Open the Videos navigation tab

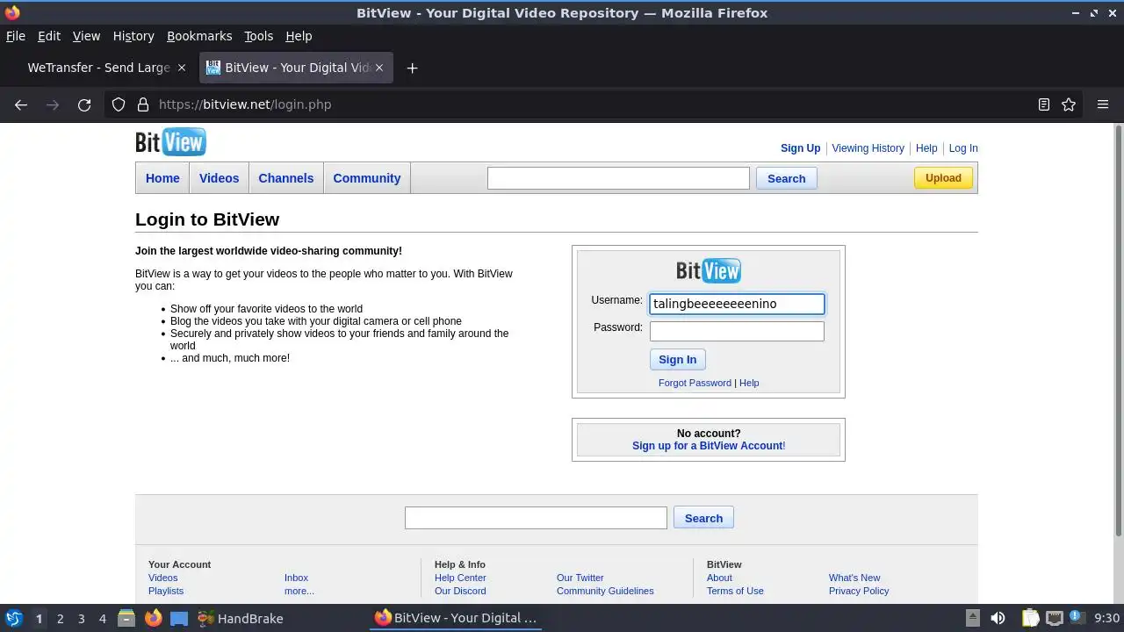click(219, 178)
